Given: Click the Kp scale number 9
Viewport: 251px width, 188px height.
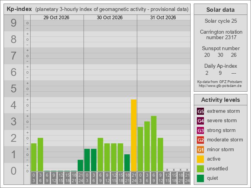Looking at the screenshot, I should pos(14,23).
